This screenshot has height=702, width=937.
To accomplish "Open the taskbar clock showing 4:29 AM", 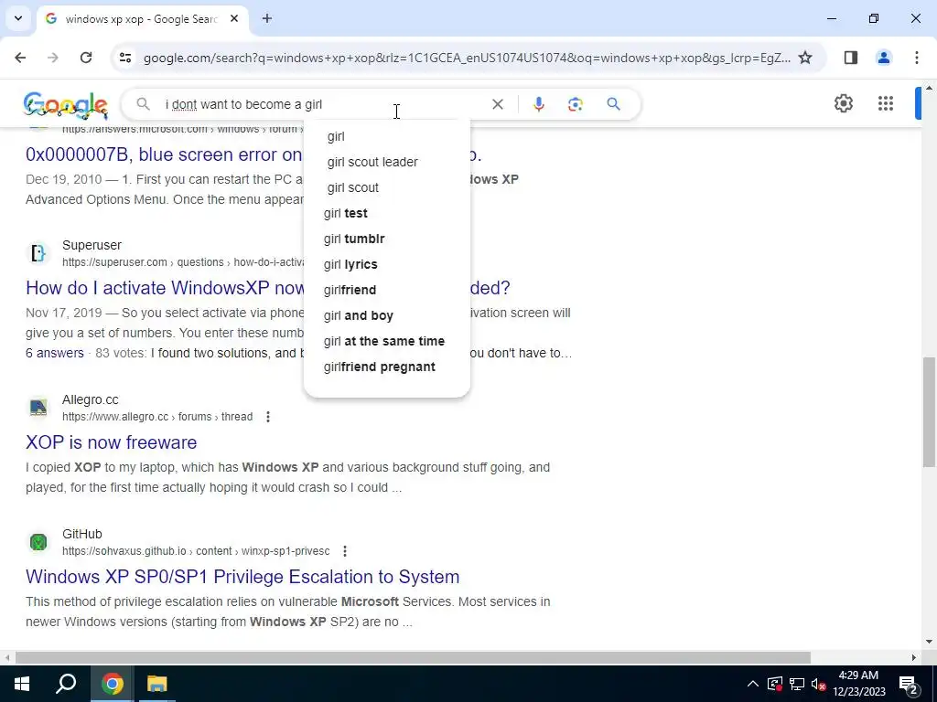I will coord(858,684).
